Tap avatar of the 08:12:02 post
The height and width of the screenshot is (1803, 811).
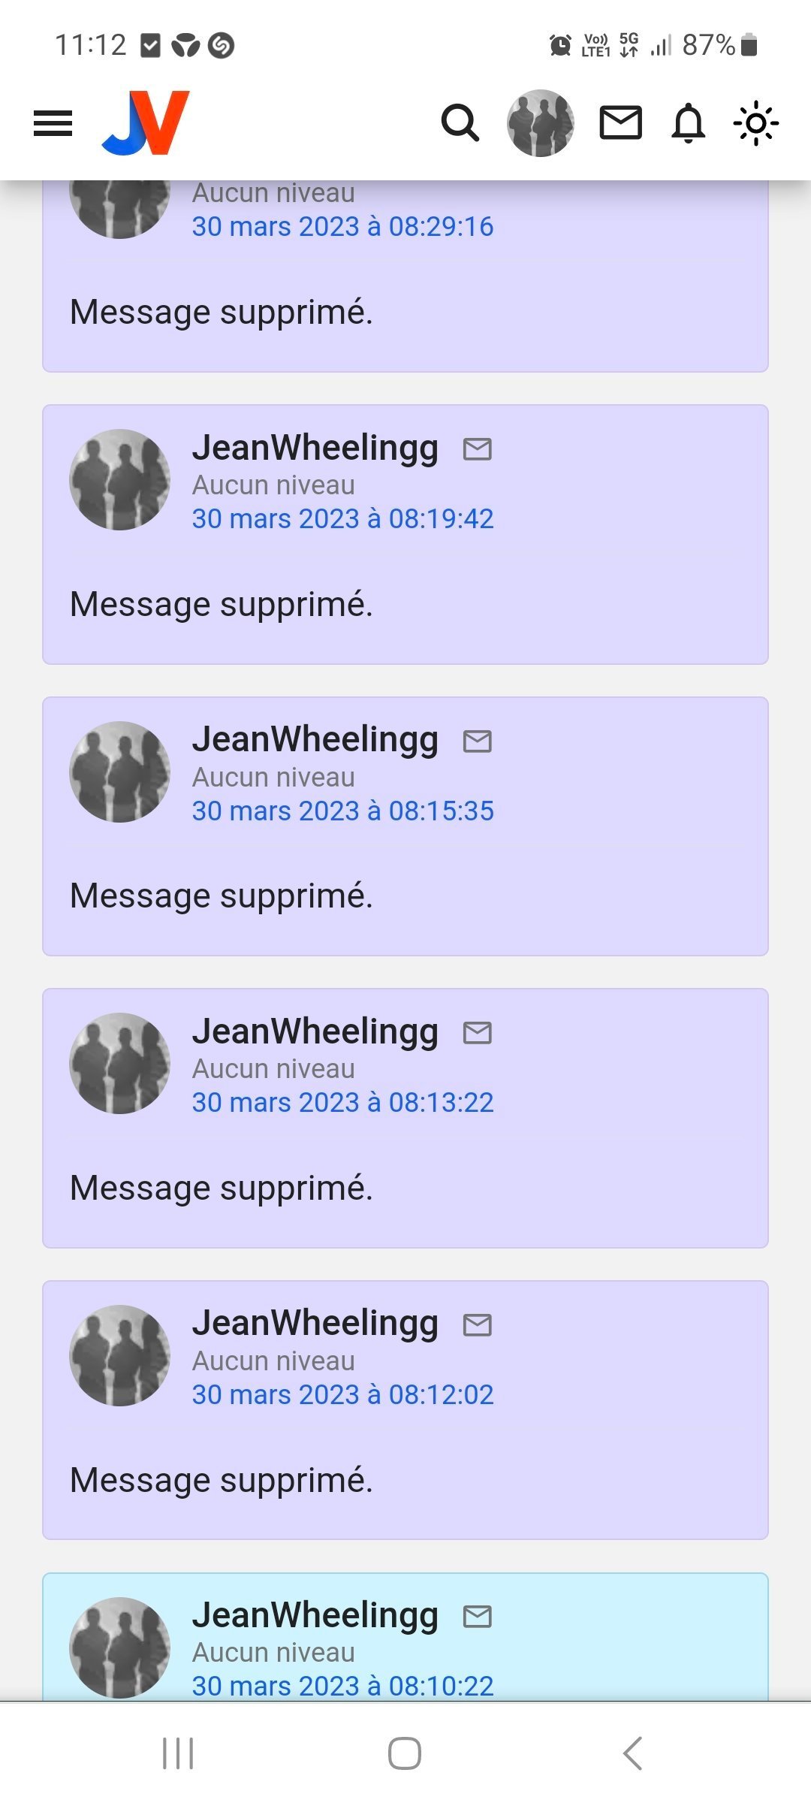pos(120,1355)
